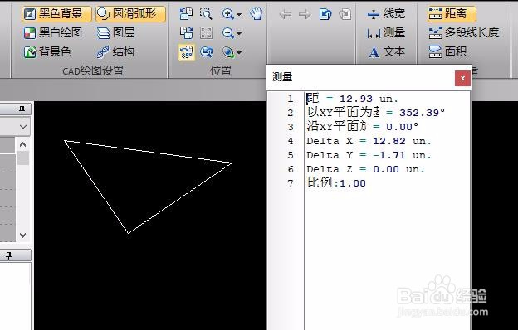Image resolution: width=518 pixels, height=330 pixels.
Task: Click the left panel scrollbar up arrow
Action: point(22,144)
